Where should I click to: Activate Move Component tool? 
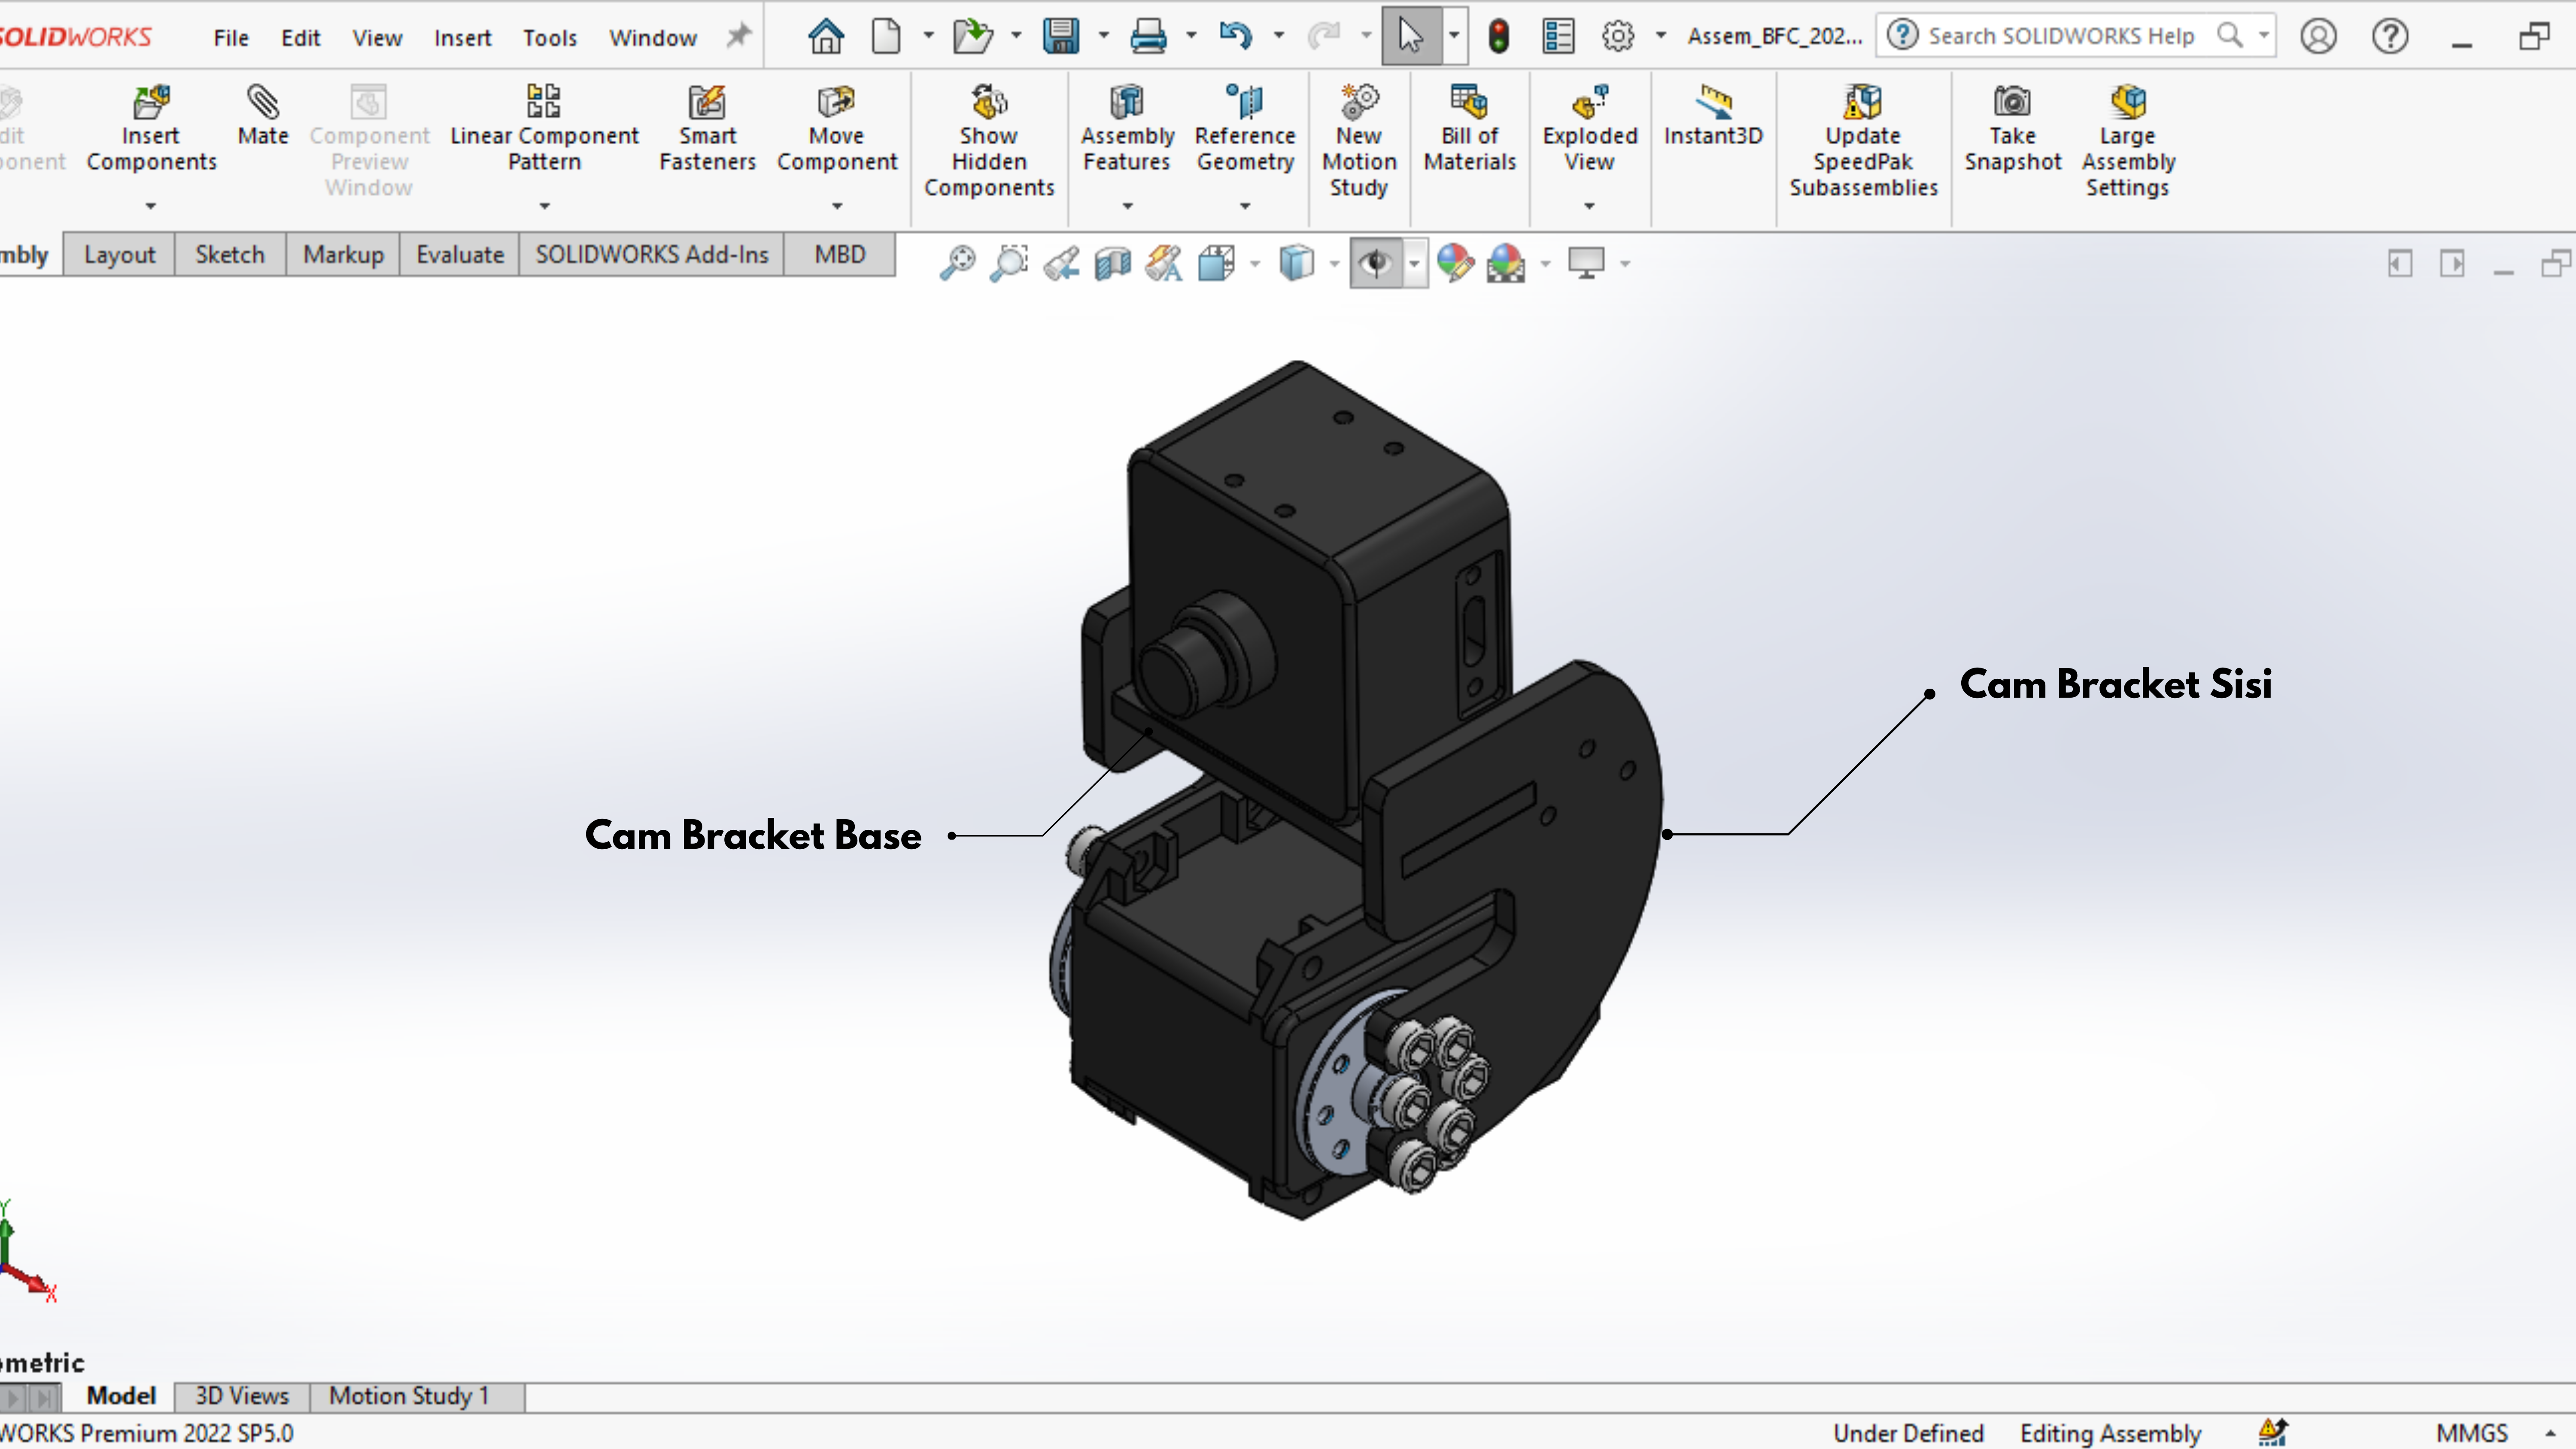[x=837, y=128]
